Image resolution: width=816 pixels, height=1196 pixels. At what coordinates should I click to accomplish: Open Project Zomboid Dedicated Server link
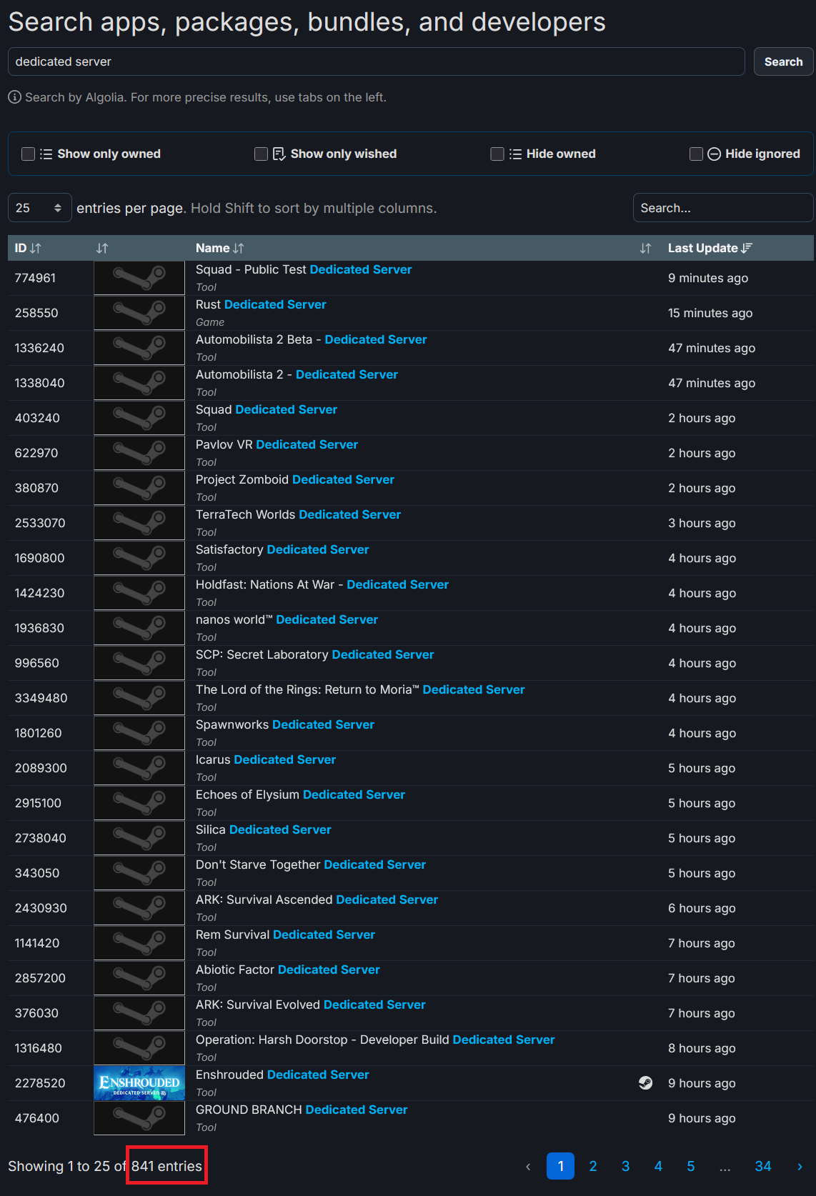pyautogui.click(x=295, y=479)
